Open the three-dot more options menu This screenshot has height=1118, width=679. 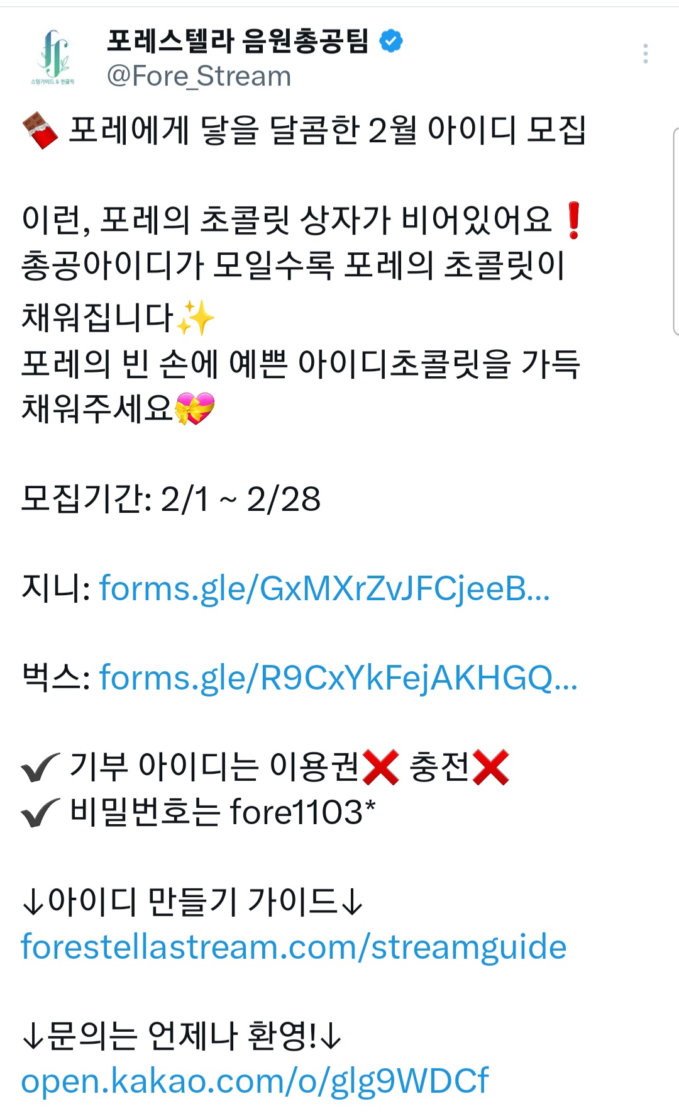[x=646, y=54]
